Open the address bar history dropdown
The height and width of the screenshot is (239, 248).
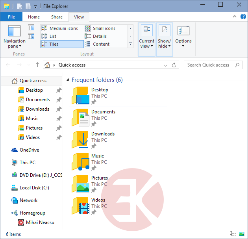[x=165, y=65]
